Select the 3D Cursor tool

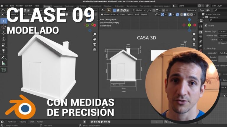(x=4, y=27)
